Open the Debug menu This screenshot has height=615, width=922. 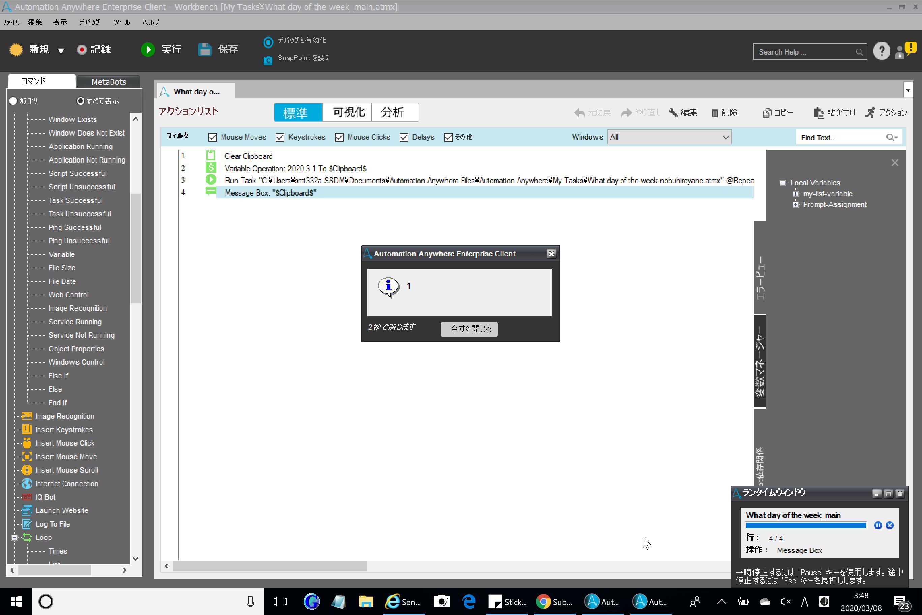(x=89, y=22)
